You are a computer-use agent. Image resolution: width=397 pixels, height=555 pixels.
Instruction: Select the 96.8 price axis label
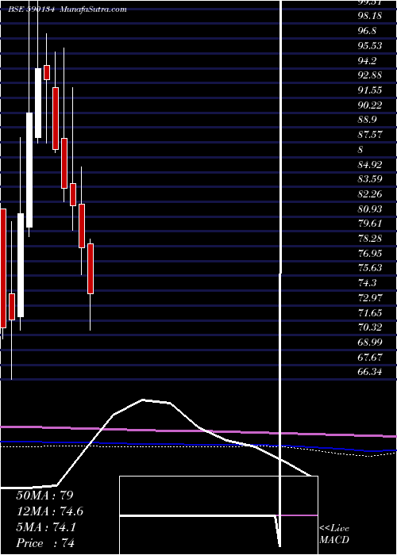367,31
